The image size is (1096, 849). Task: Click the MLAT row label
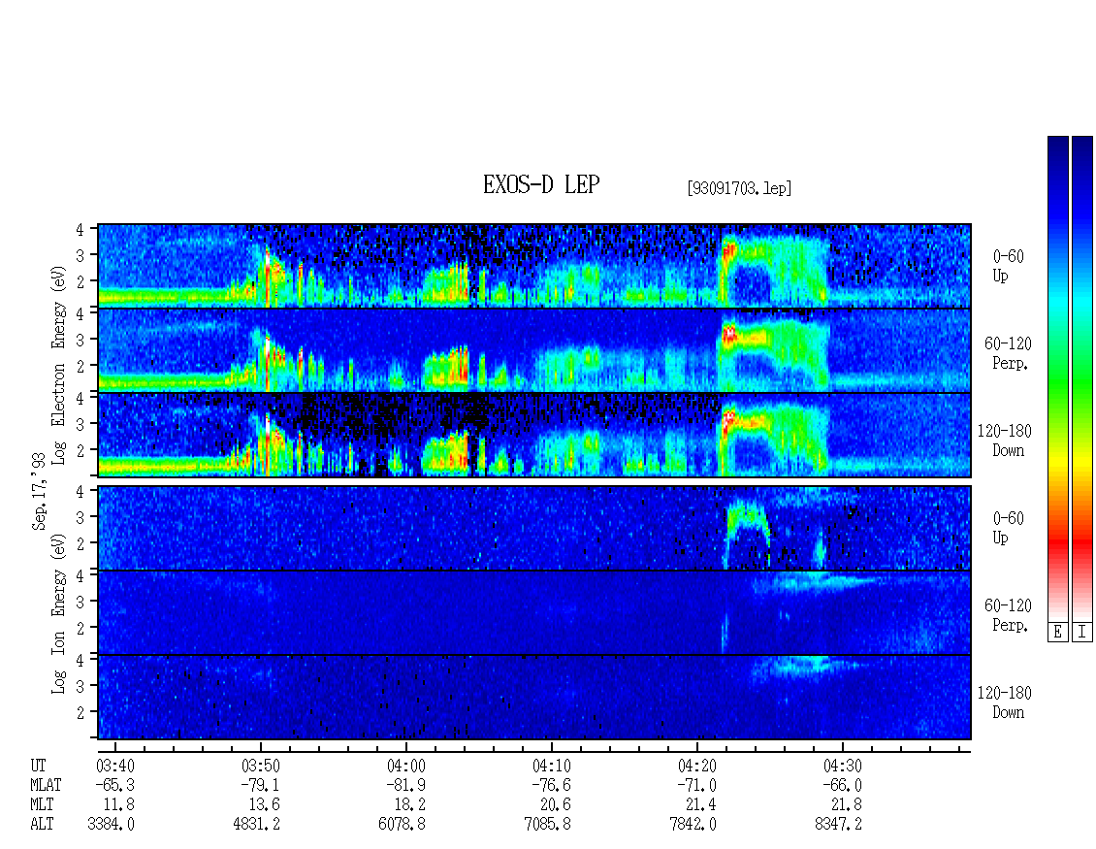point(47,785)
